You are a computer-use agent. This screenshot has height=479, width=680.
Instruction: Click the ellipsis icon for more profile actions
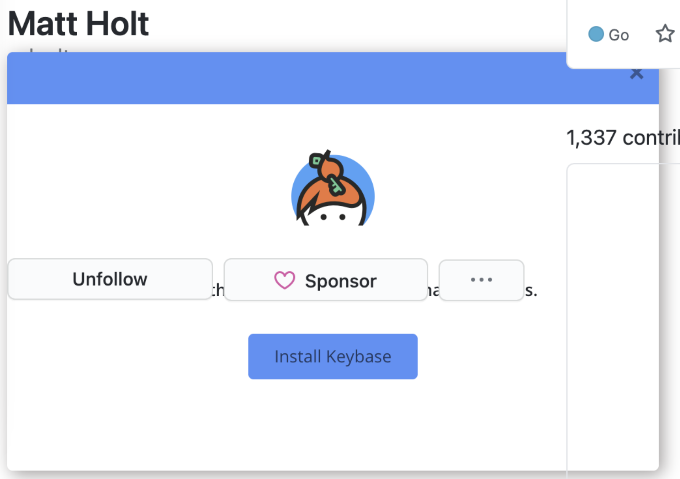(481, 280)
